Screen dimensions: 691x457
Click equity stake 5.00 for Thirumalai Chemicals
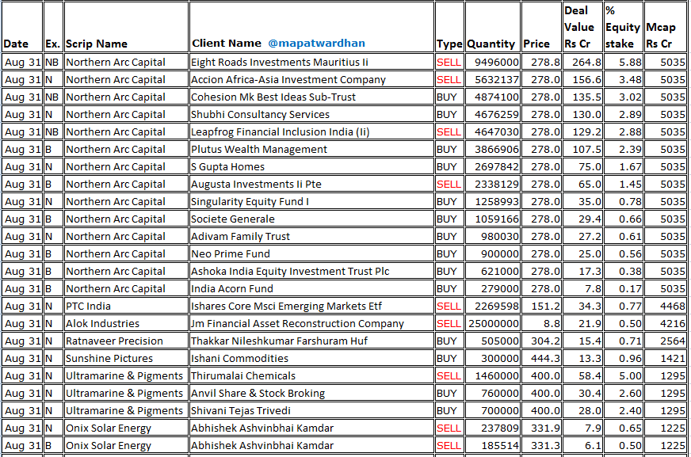click(x=624, y=376)
